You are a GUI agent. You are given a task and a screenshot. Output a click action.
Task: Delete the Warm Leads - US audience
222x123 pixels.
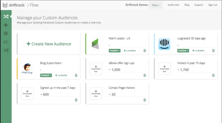pyautogui.click(x=145, y=50)
